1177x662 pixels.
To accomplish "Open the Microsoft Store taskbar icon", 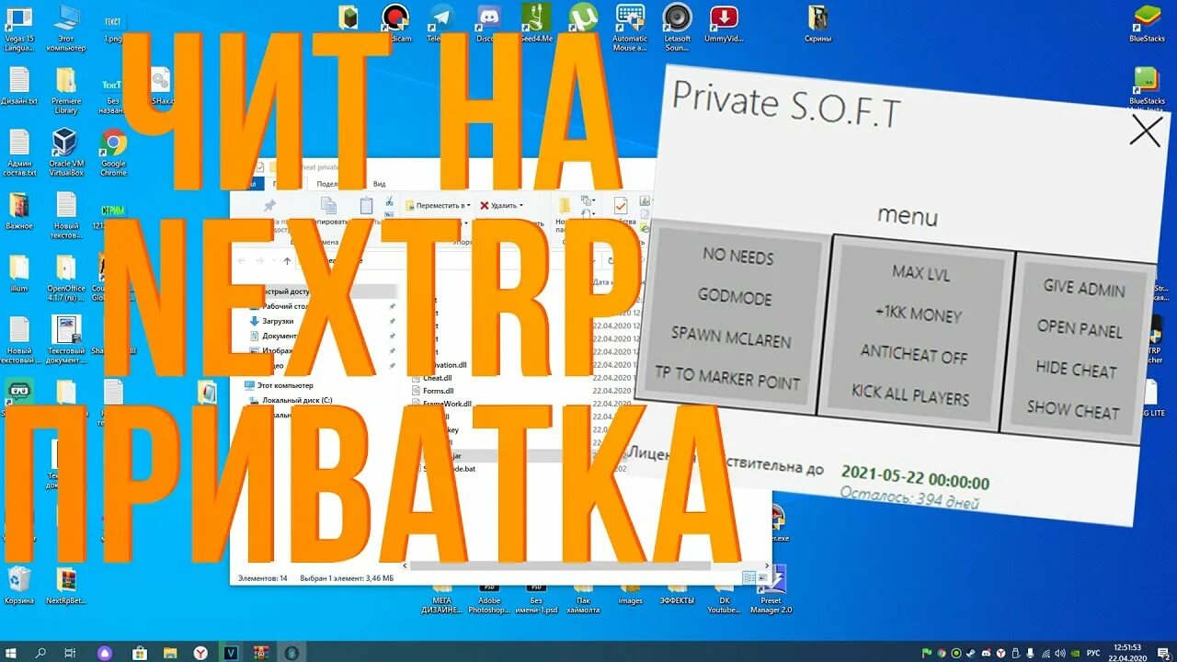I will [x=140, y=652].
